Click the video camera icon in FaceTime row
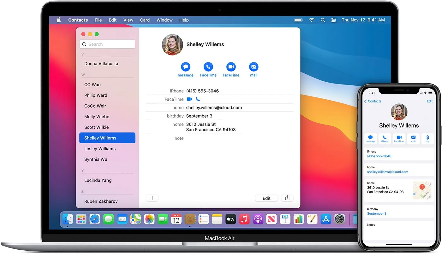 pyautogui.click(x=189, y=99)
